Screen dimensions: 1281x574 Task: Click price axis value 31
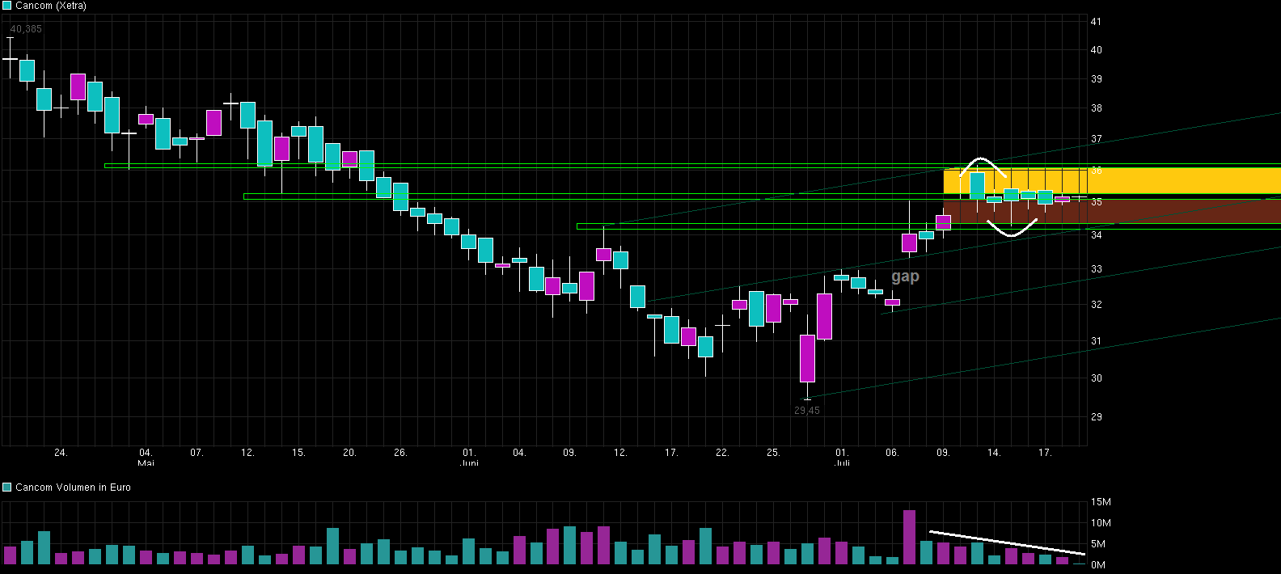(x=1096, y=341)
